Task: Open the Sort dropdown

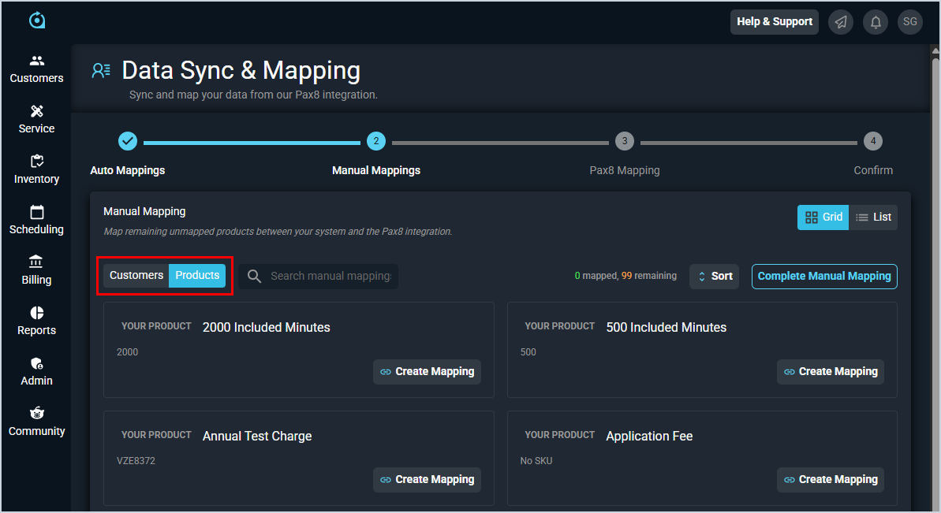Action: pos(714,277)
